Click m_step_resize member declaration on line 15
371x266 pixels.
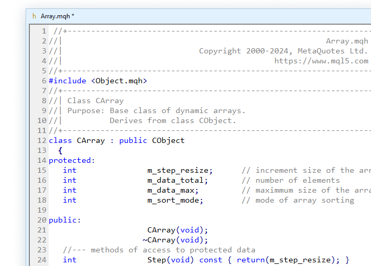[x=180, y=171]
